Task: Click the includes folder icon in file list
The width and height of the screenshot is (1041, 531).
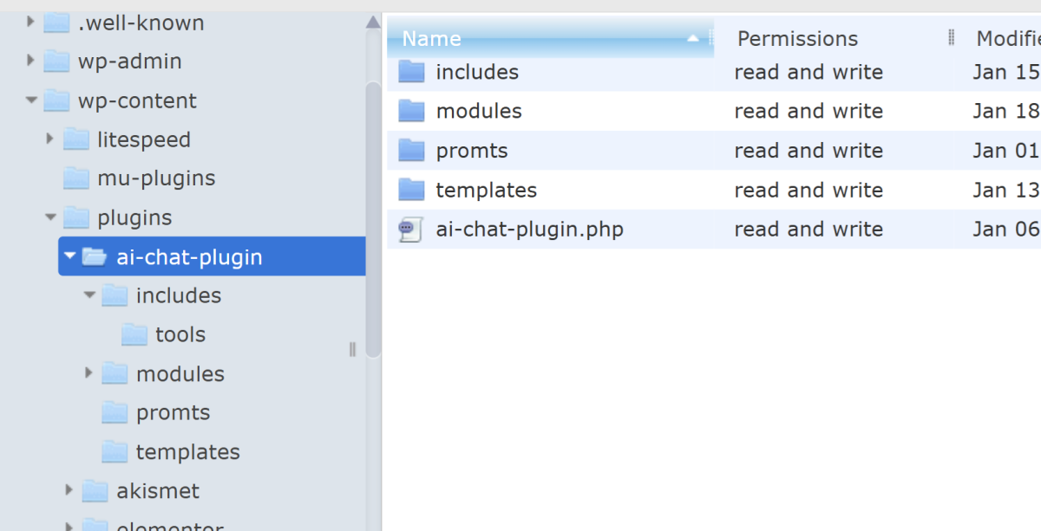Action: (411, 72)
